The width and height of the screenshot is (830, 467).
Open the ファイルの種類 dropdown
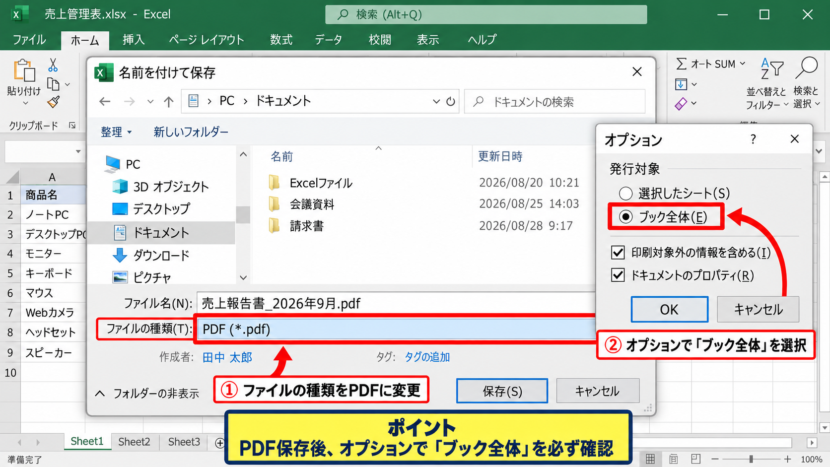pyautogui.click(x=396, y=329)
